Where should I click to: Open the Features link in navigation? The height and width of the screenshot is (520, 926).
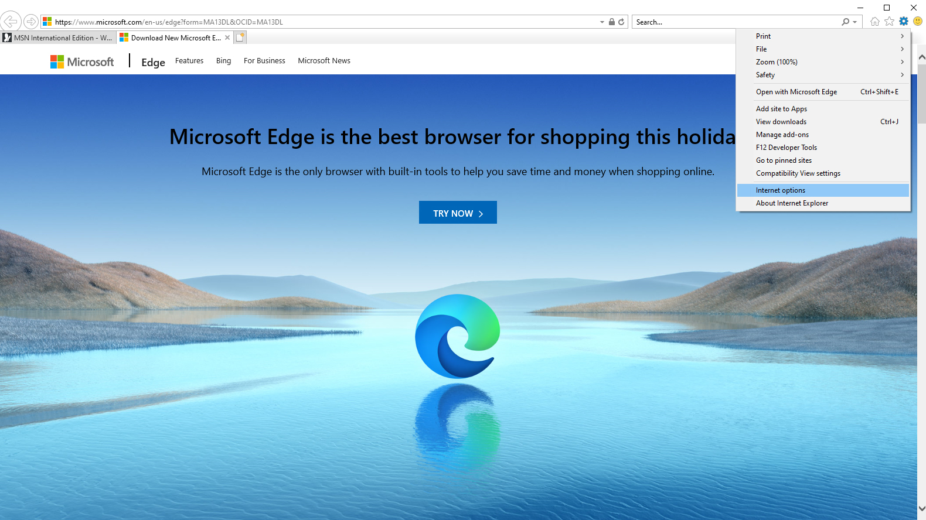pos(189,61)
